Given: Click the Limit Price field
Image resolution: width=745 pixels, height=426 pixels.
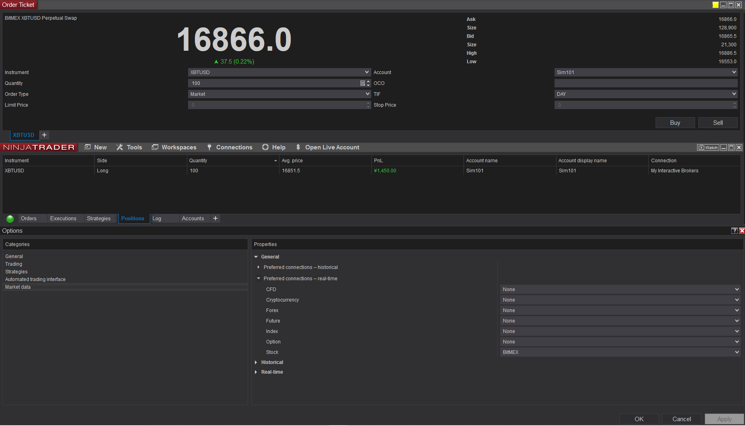Looking at the screenshot, I should pyautogui.click(x=279, y=105).
